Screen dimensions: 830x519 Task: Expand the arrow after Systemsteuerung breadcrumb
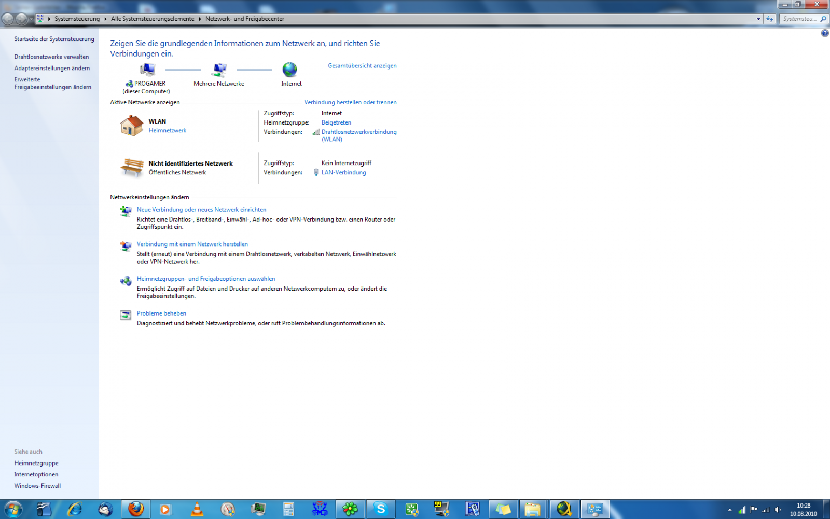click(105, 19)
